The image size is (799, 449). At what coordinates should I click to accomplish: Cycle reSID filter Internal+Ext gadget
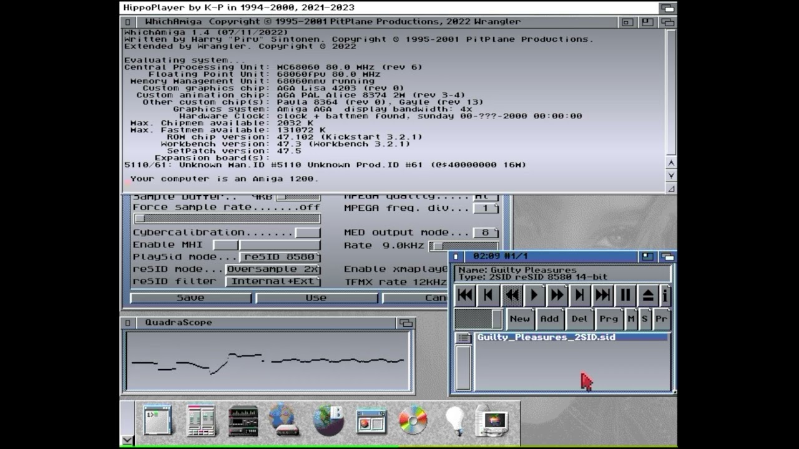[273, 281]
